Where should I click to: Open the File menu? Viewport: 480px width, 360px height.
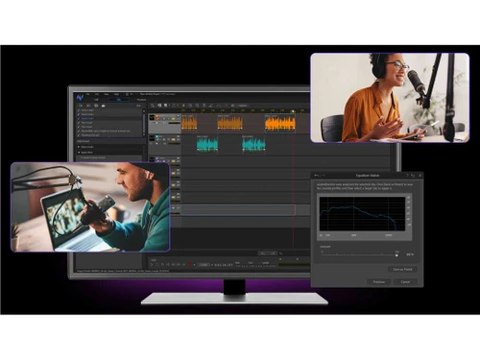(87, 94)
